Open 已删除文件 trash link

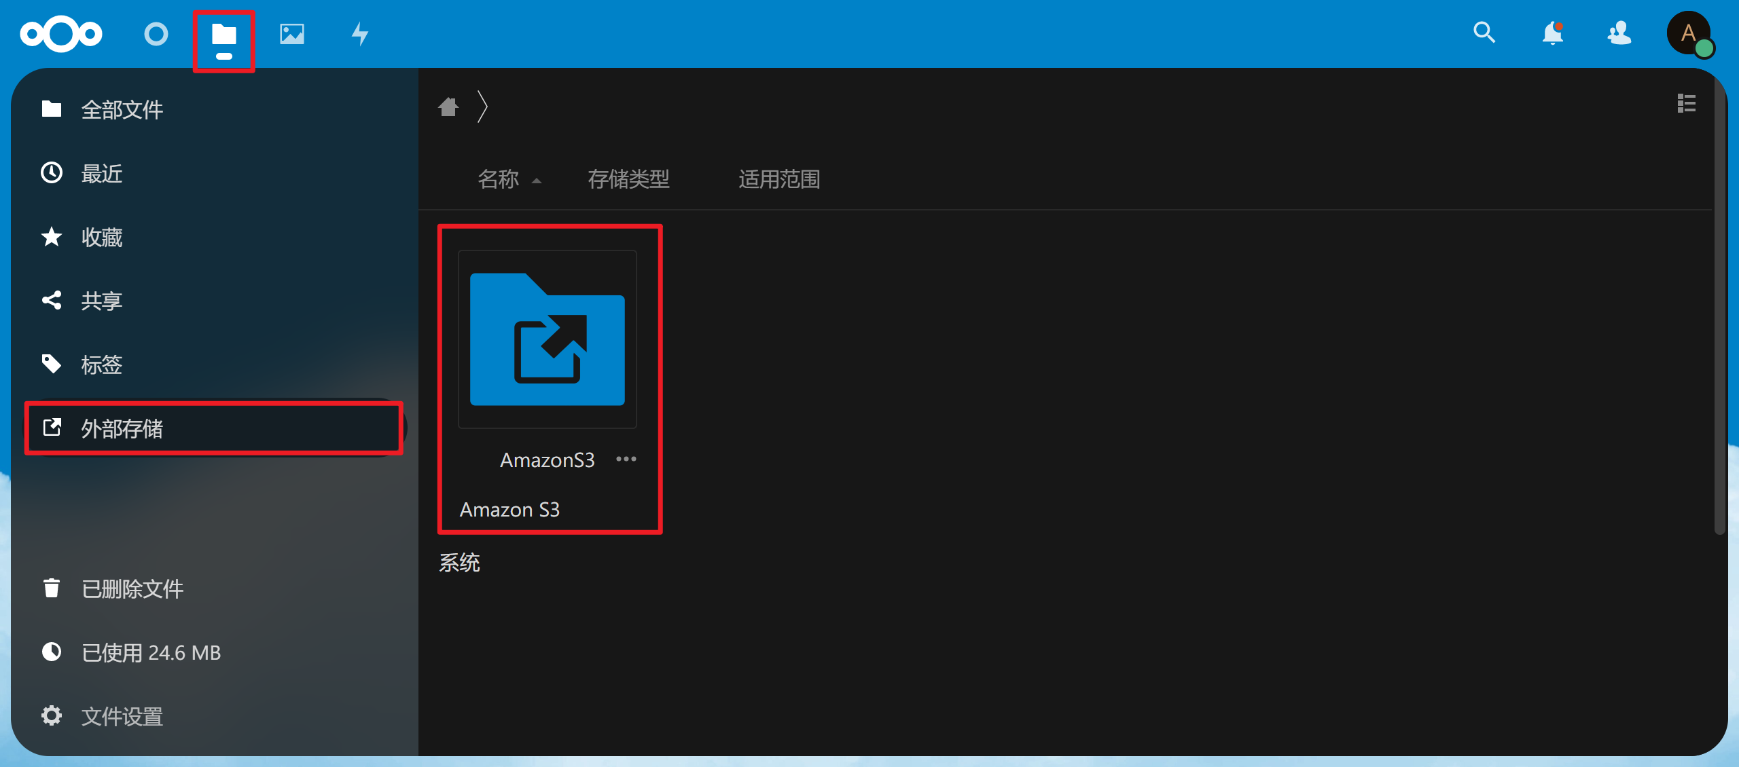coord(132,588)
